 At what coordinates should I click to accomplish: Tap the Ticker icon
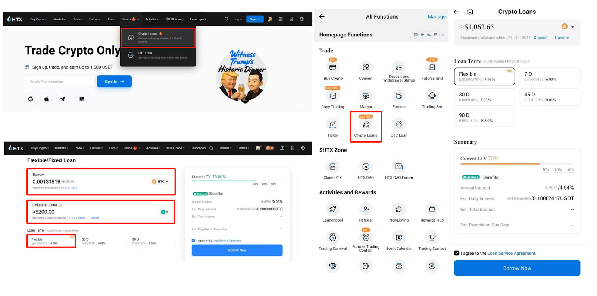[x=333, y=125]
